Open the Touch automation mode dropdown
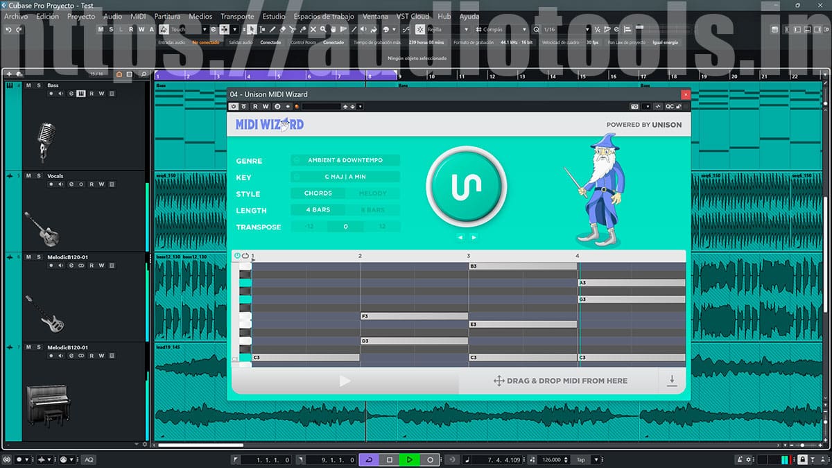The width and height of the screenshot is (832, 468). 188,30
